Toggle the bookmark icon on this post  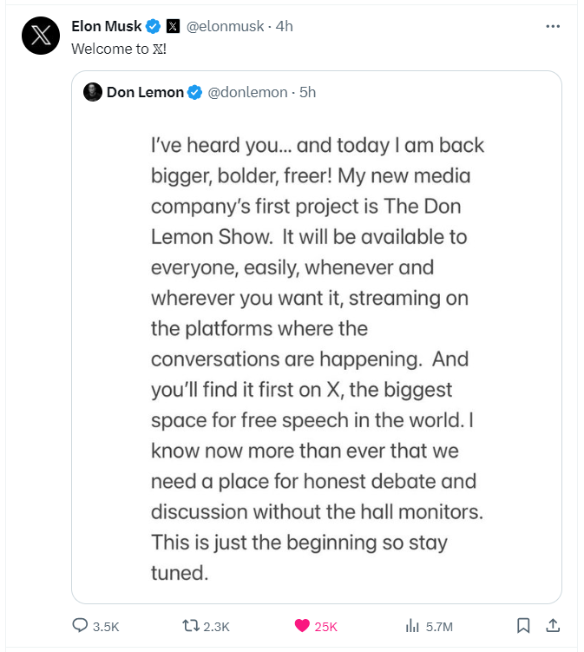[523, 626]
